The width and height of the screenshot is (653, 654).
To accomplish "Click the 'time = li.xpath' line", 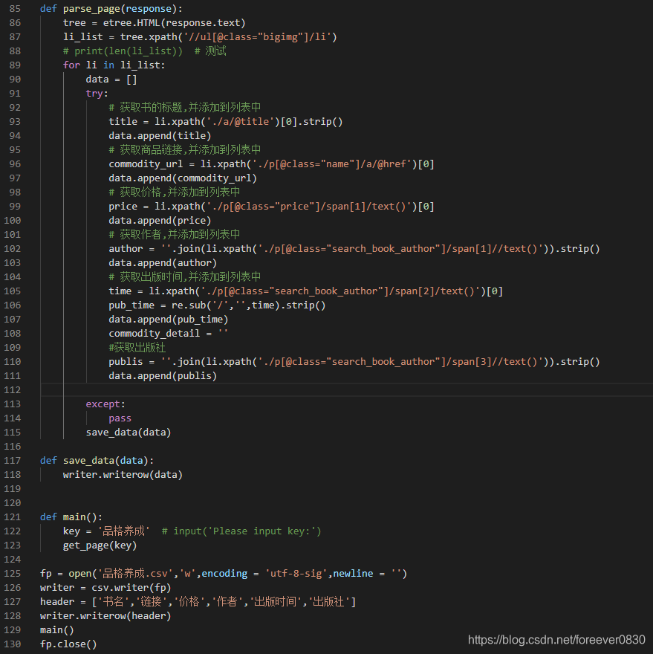I will pos(305,291).
